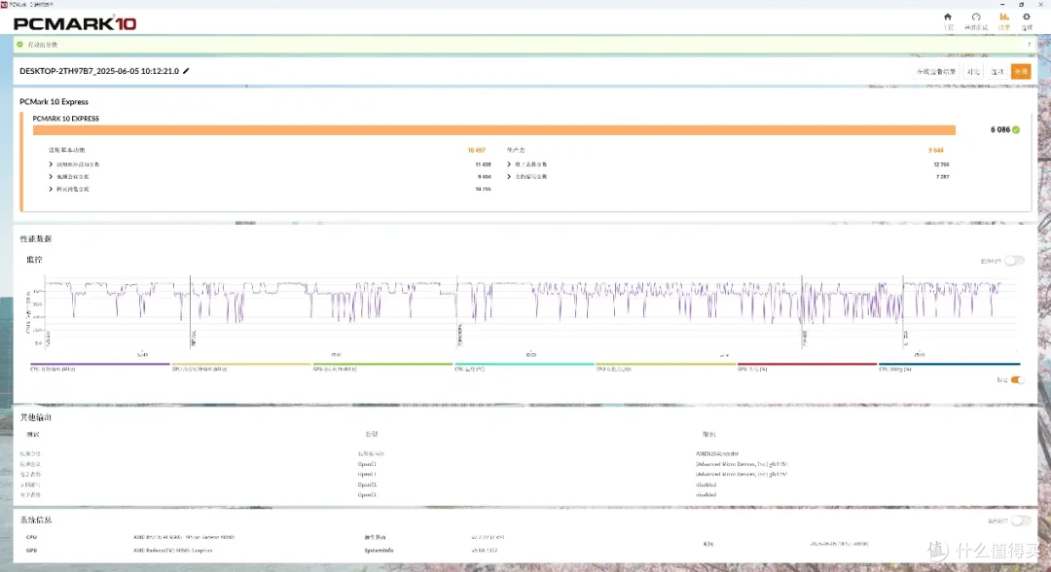Turn off the orange markers switch below the chart
The height and width of the screenshot is (572, 1051).
(1018, 379)
